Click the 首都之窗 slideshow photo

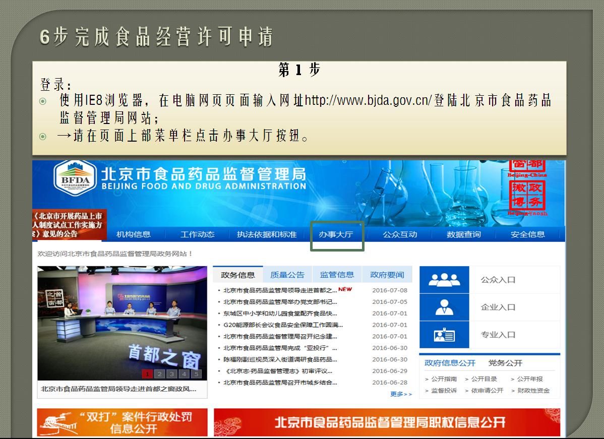pos(122,323)
